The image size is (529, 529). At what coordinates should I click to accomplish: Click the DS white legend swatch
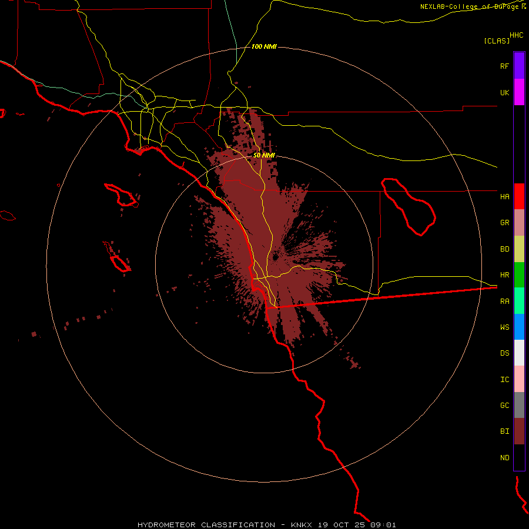pyautogui.click(x=519, y=353)
